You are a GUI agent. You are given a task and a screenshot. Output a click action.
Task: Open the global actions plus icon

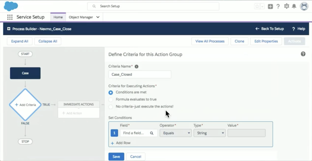[x=270, y=6]
